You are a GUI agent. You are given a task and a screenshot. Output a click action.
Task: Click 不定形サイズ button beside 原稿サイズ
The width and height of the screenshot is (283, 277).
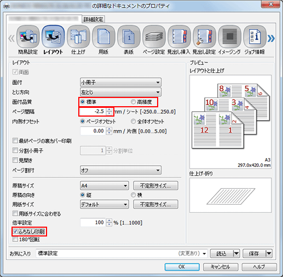click(155, 186)
